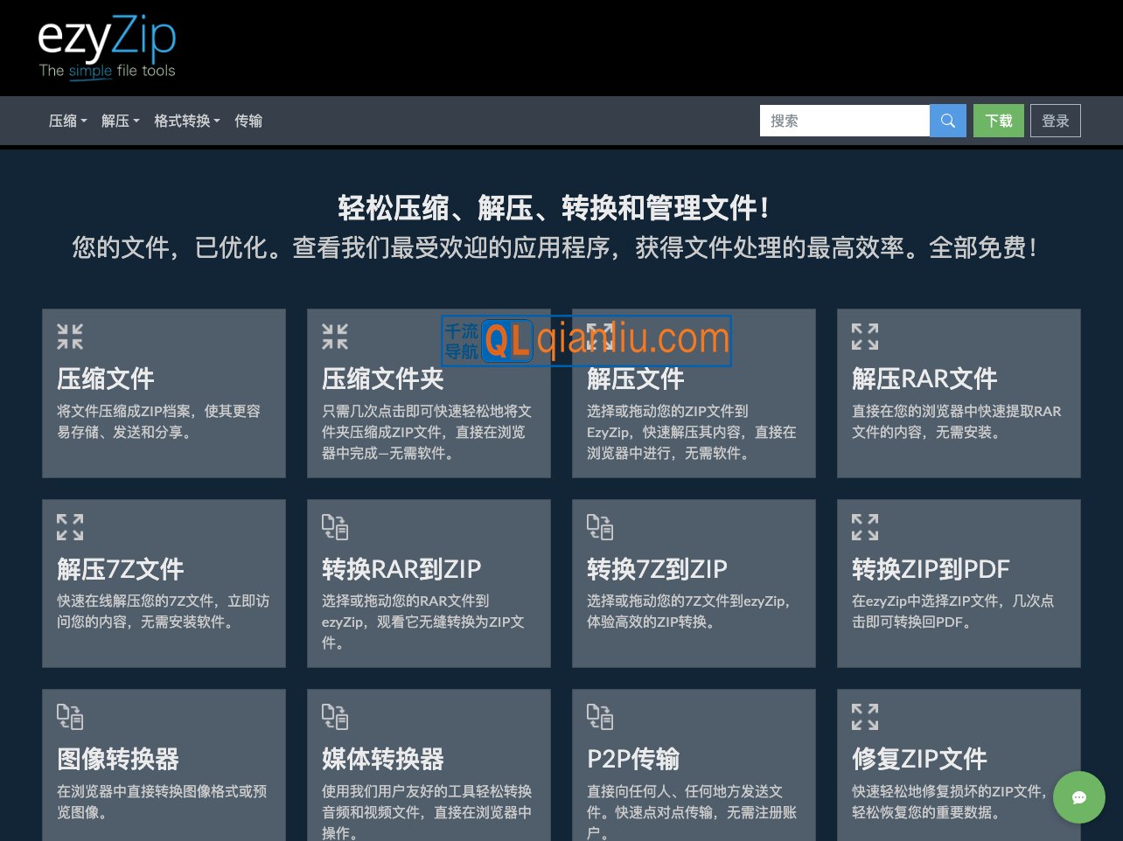Viewport: 1123px width, 841px height.
Task: Open the chat bubble in the bottom corner
Action: coord(1079,797)
